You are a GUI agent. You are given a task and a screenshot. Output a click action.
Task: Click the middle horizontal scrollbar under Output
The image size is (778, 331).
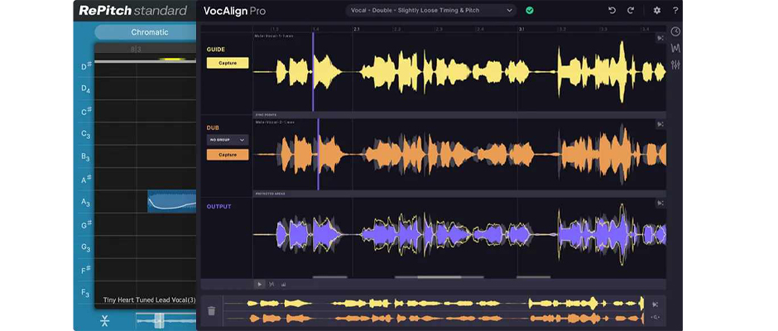coord(439,277)
